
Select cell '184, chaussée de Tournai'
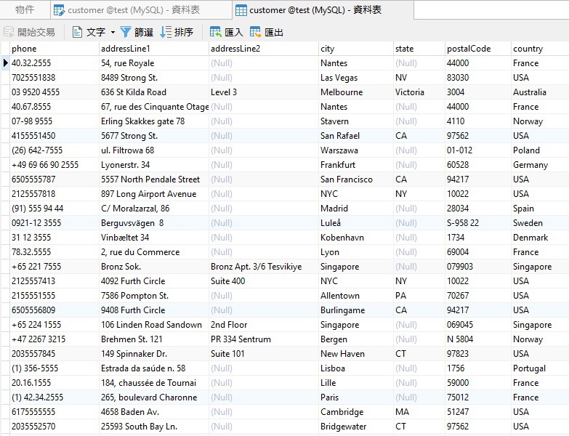(154, 383)
